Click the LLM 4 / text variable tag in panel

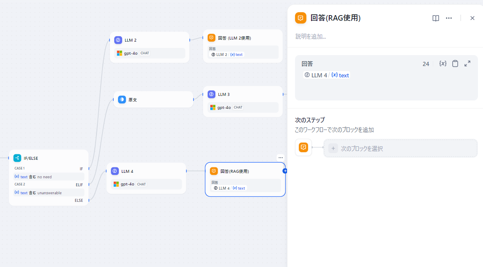tap(327, 75)
